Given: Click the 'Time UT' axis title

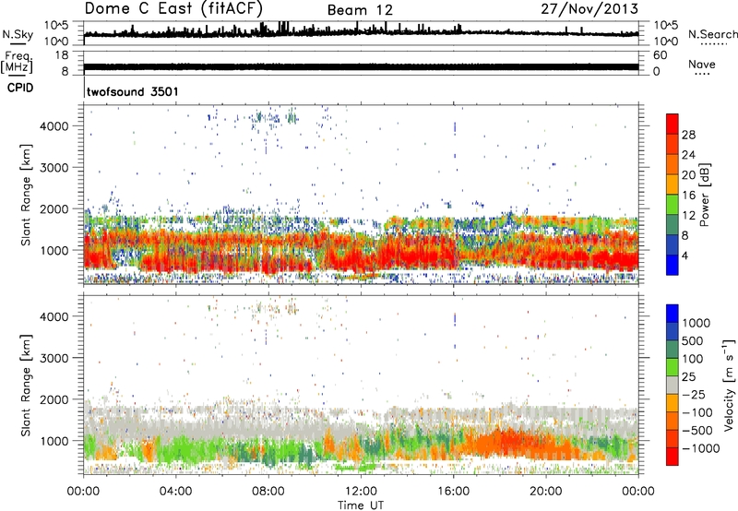Looking at the screenshot, I should (x=361, y=505).
